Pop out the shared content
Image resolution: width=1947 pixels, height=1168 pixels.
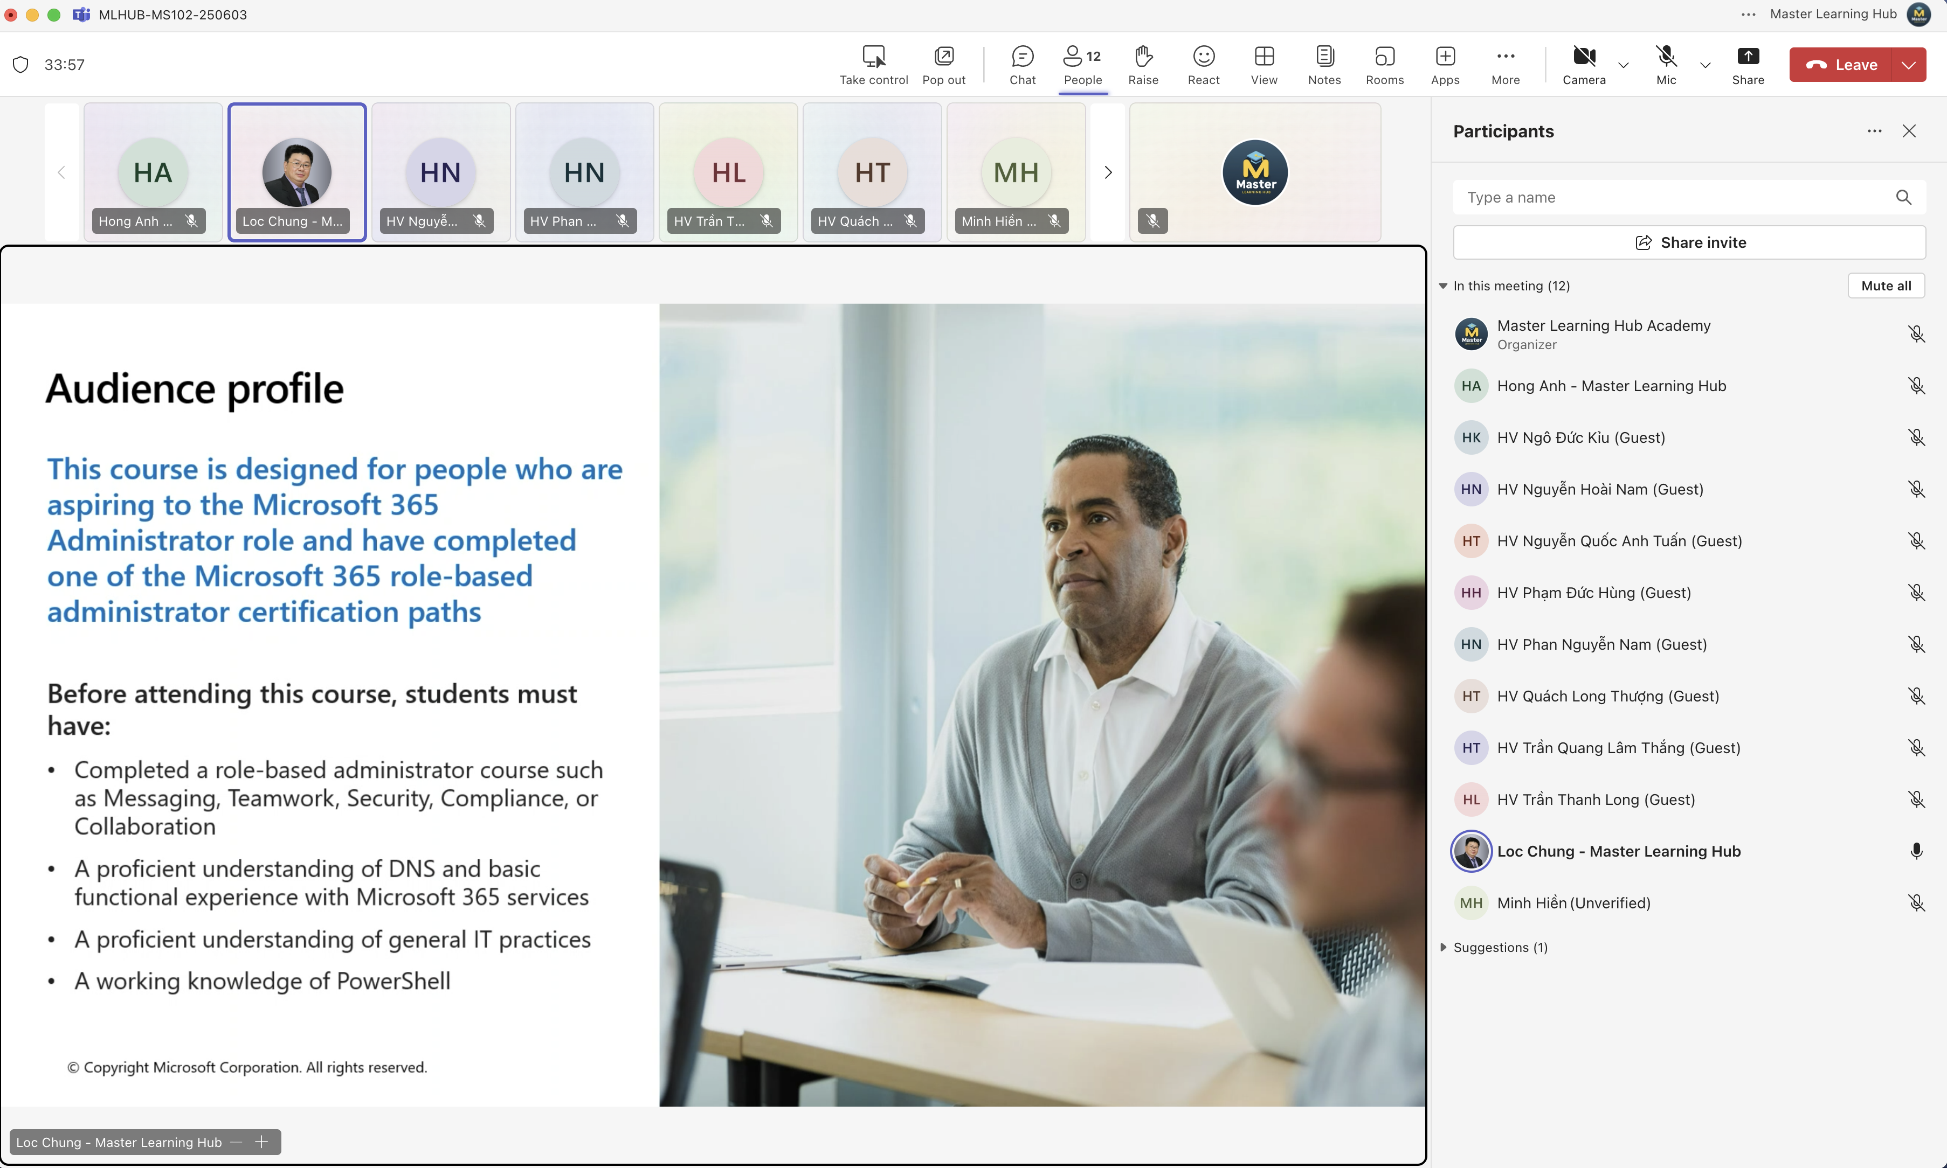(x=943, y=65)
